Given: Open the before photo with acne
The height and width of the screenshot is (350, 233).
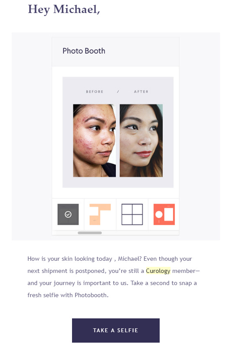Looking at the screenshot, I should point(95,141).
